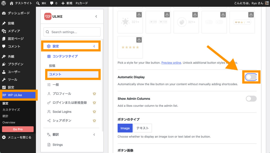
Task: Select the locked five-star rating style
Action: point(130,47)
